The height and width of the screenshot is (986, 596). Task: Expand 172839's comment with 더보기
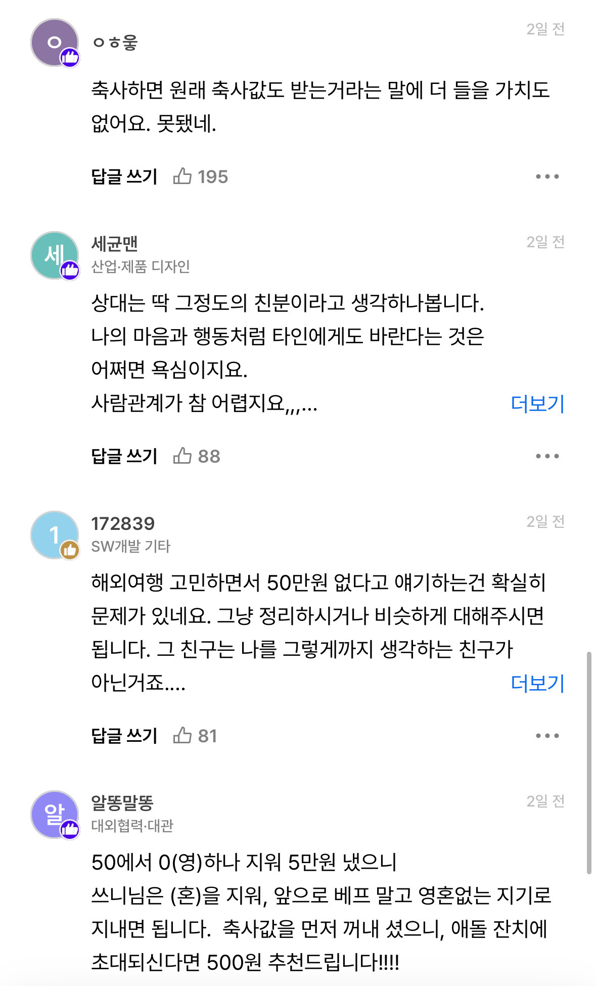click(537, 683)
